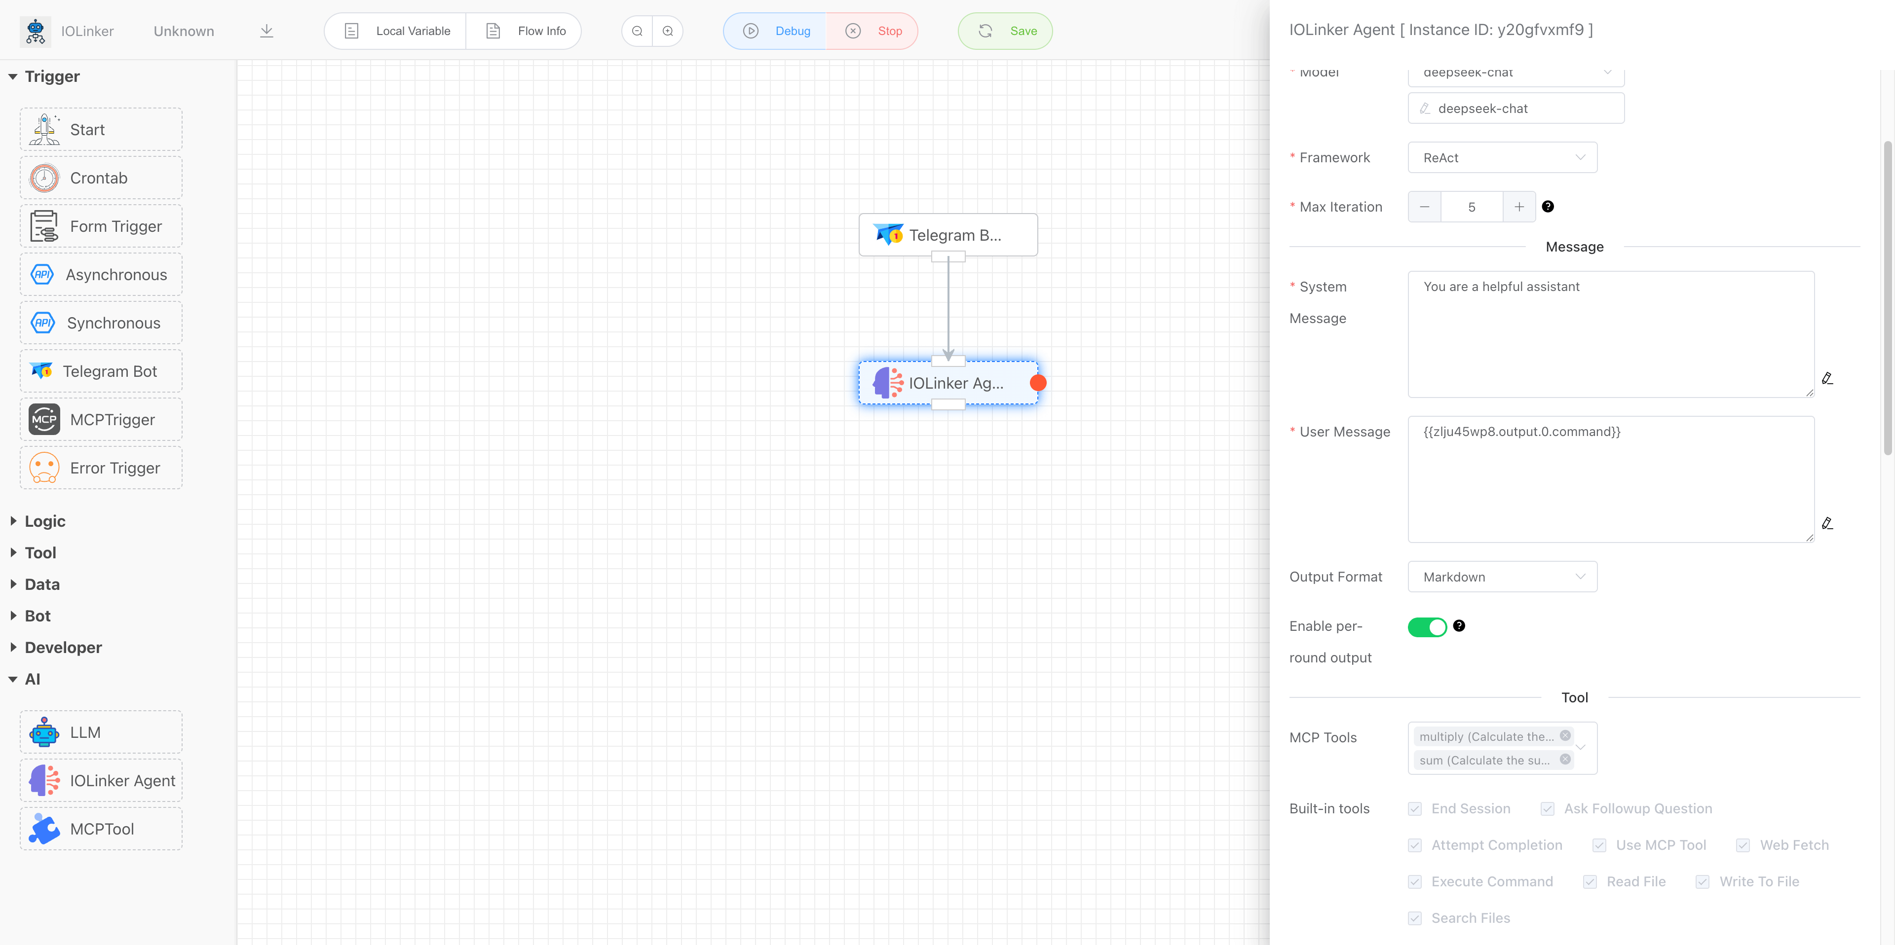Image resolution: width=1895 pixels, height=945 pixels.
Task: Toggle Enable per-round output switch
Action: [x=1427, y=626]
